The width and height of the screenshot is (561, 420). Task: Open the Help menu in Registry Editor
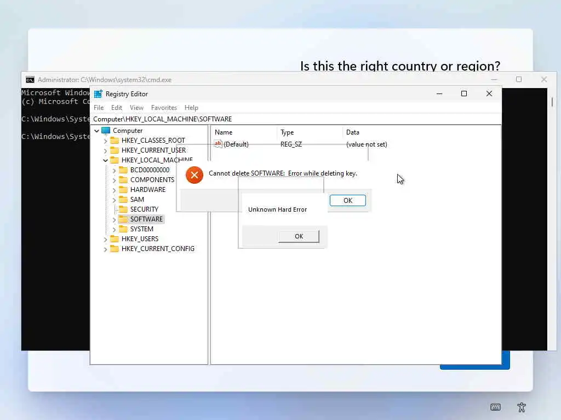(x=191, y=108)
